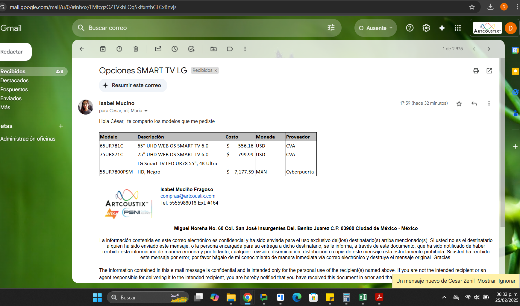Open the Windows Start menu
This screenshot has height=306, width=520.
pos(97,297)
